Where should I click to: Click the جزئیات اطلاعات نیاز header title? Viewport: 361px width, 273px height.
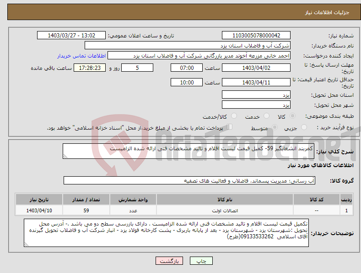pyautogui.click(x=327, y=12)
